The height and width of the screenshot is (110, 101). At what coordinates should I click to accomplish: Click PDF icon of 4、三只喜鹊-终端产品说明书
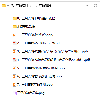[15, 60]
